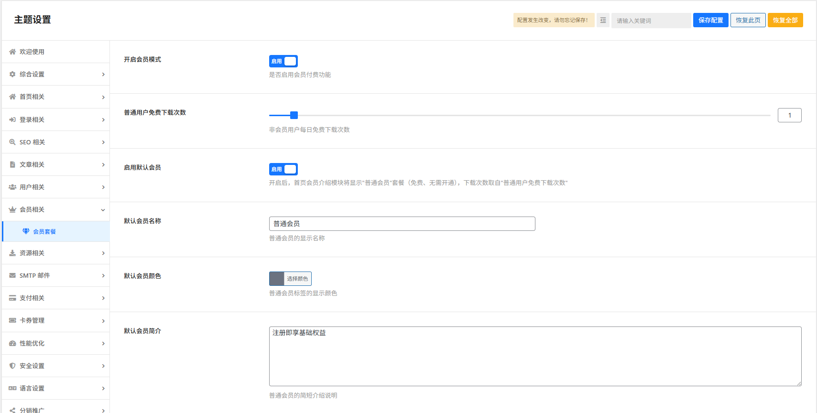Open the 卡券管理 menu item
The image size is (817, 413).
pyautogui.click(x=32, y=320)
